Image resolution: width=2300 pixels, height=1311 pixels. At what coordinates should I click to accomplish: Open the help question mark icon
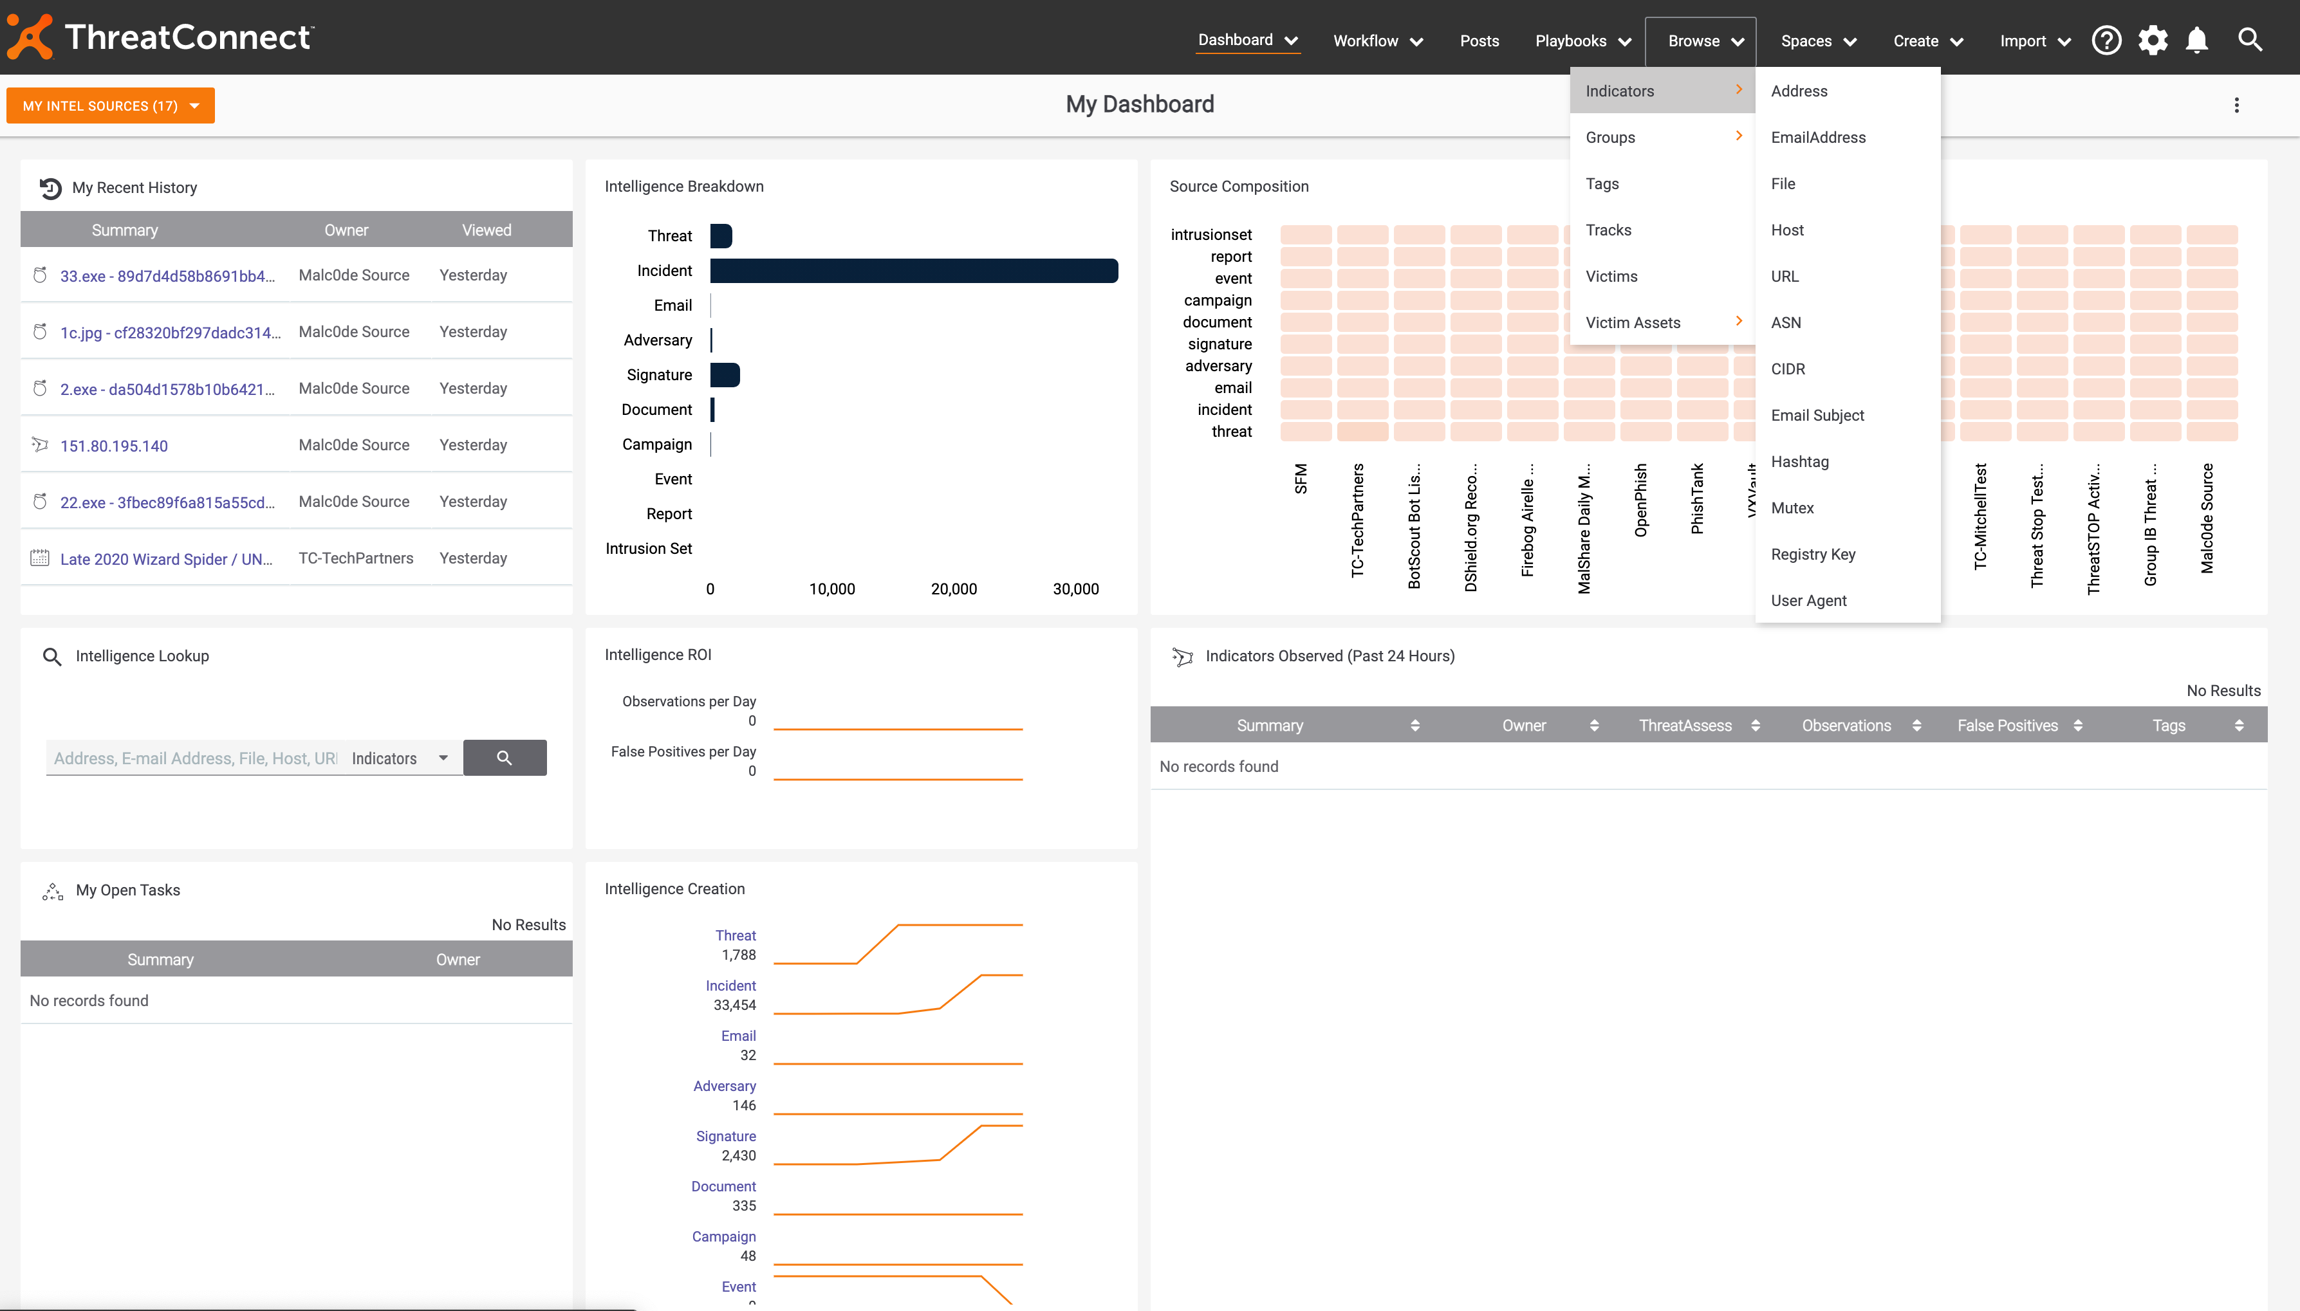2106,41
